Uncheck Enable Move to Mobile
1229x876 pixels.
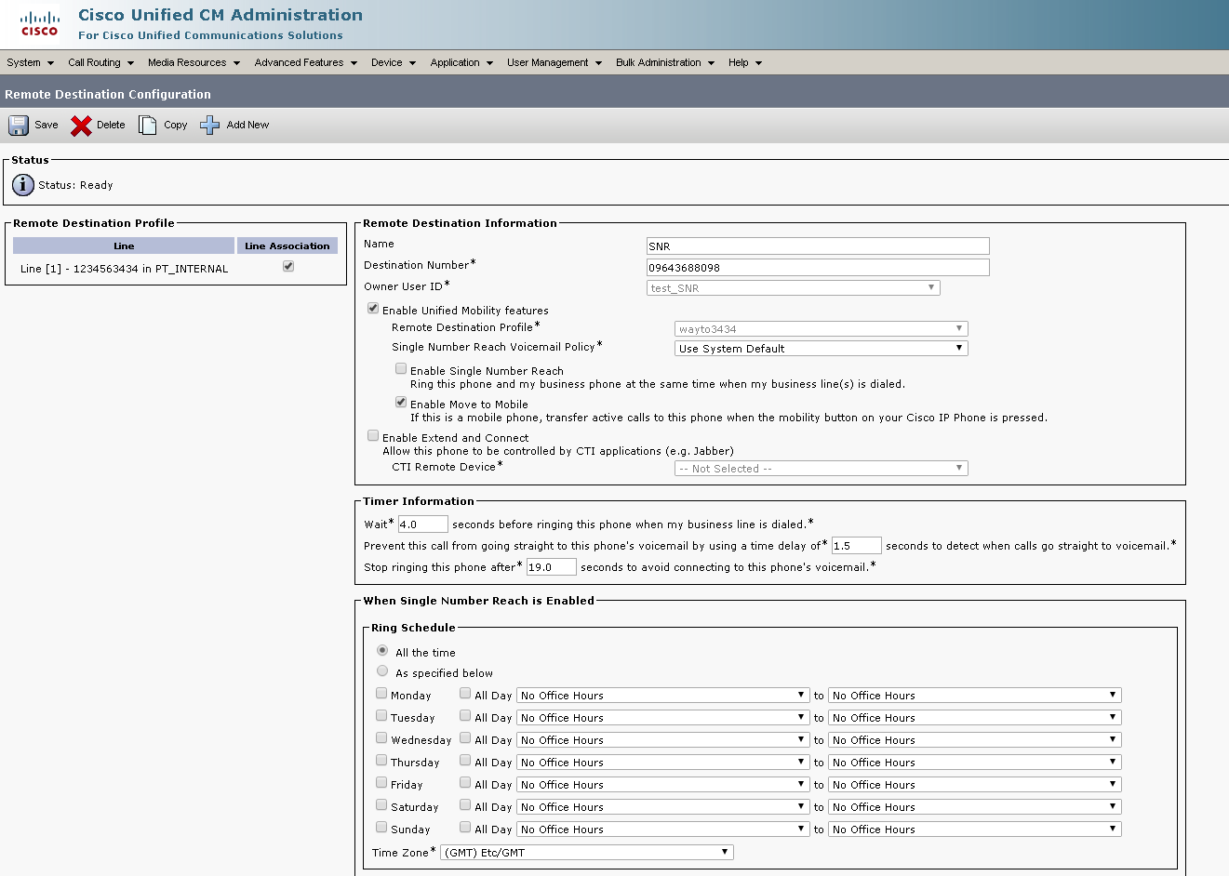401,402
